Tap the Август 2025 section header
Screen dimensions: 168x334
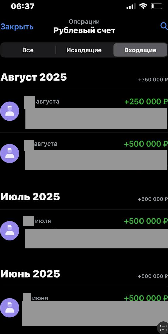point(34,77)
